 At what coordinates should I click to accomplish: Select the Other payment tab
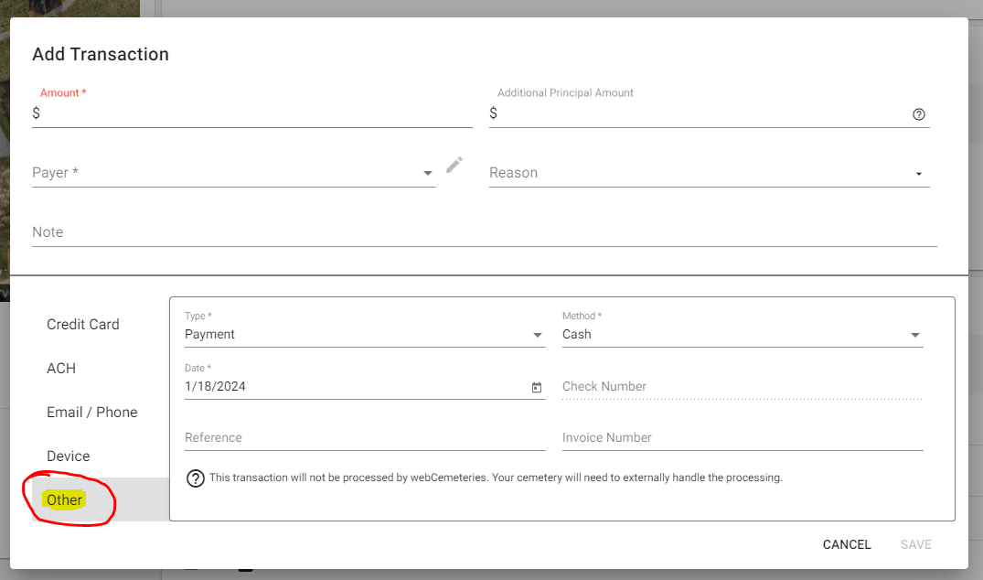[x=65, y=500]
